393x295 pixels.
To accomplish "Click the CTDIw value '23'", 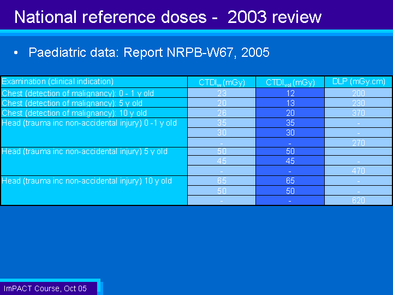I will click(x=222, y=93).
